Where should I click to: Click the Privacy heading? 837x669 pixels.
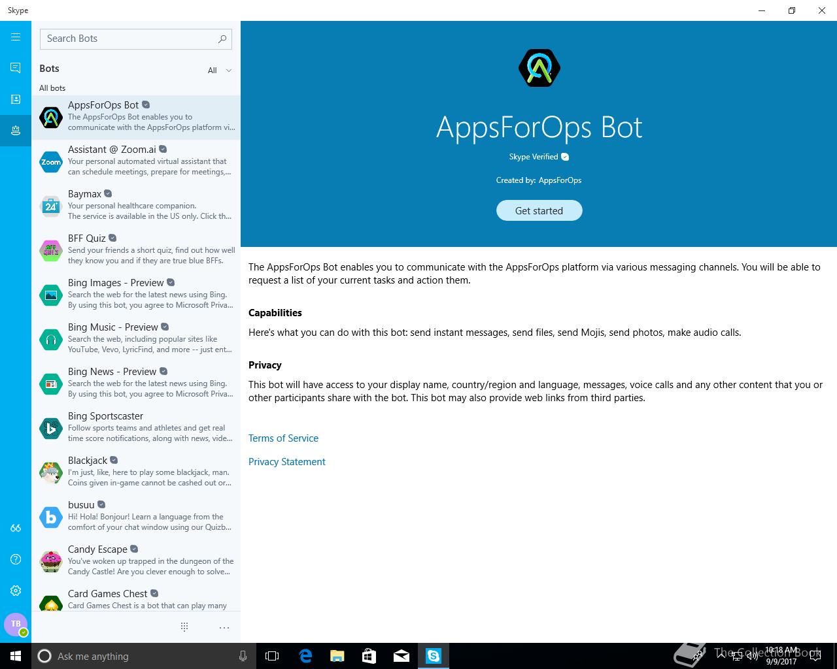(265, 365)
